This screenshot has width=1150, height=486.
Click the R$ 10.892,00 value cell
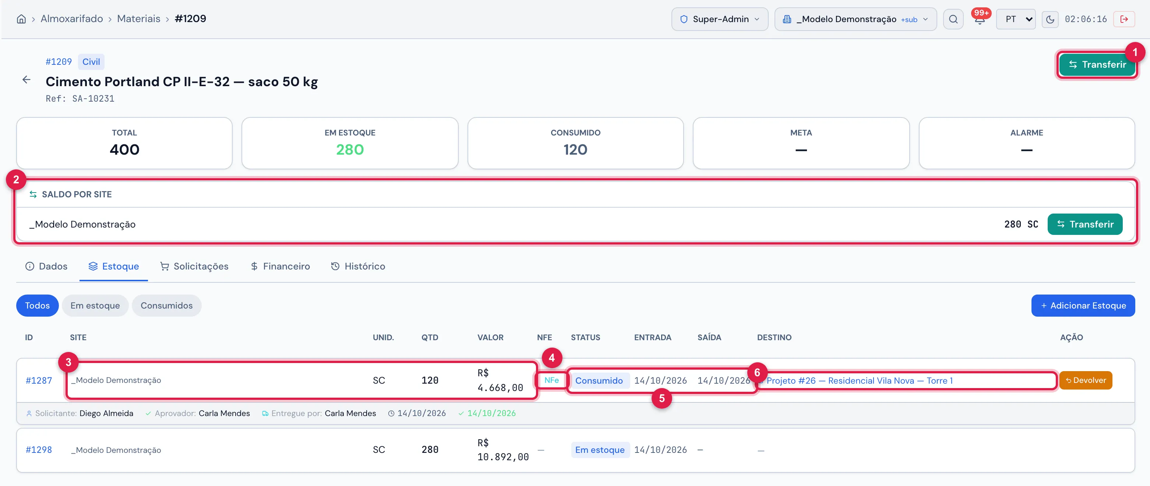503,450
